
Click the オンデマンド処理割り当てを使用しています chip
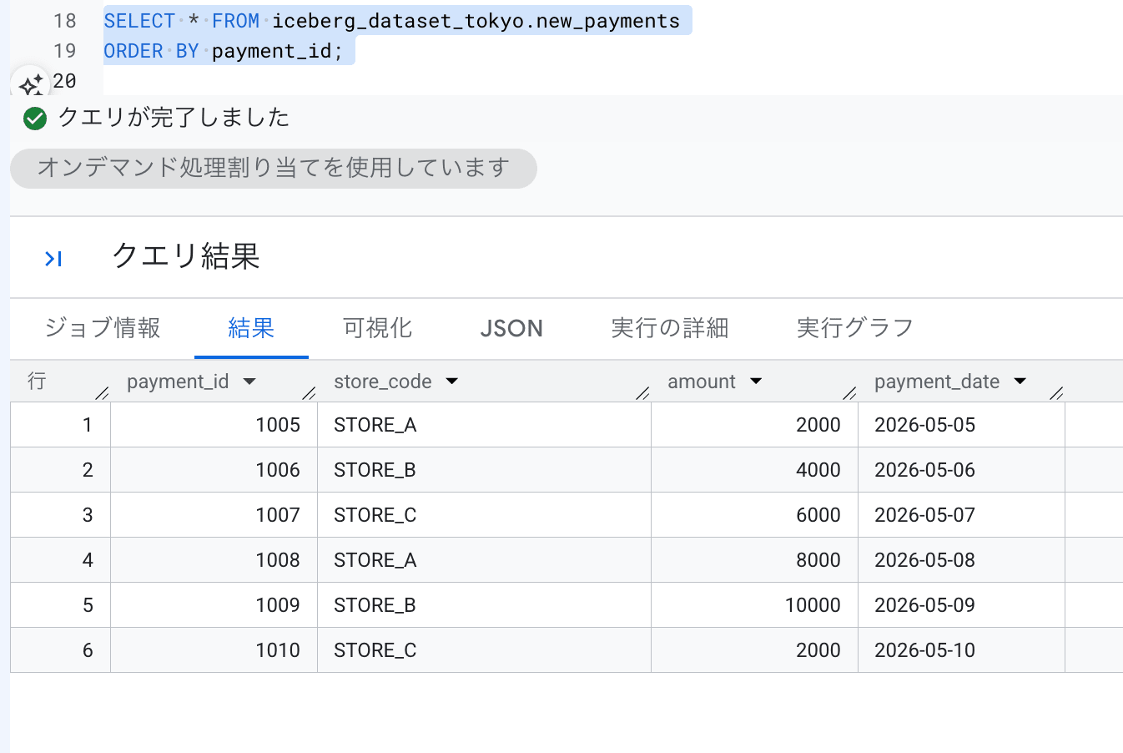[x=274, y=169]
